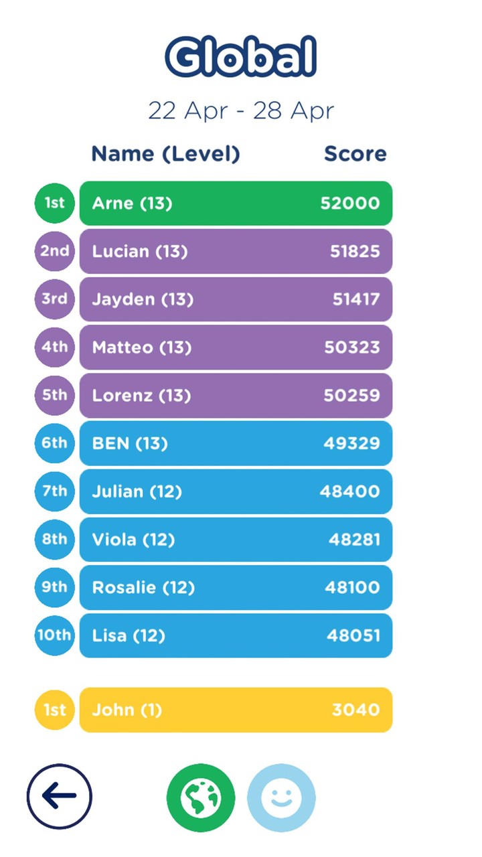Viewport: 482px width, 857px height.
Task: Switch to the Global leaderboard globe icon
Action: pyautogui.click(x=201, y=797)
